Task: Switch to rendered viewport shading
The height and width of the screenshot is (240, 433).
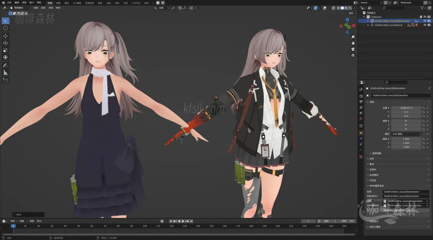Action: [350, 8]
